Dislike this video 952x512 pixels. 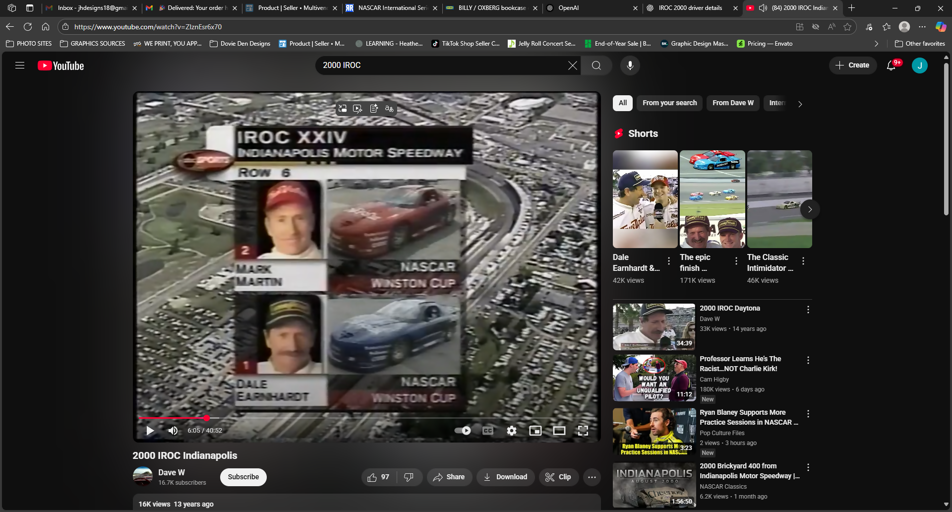tap(409, 477)
